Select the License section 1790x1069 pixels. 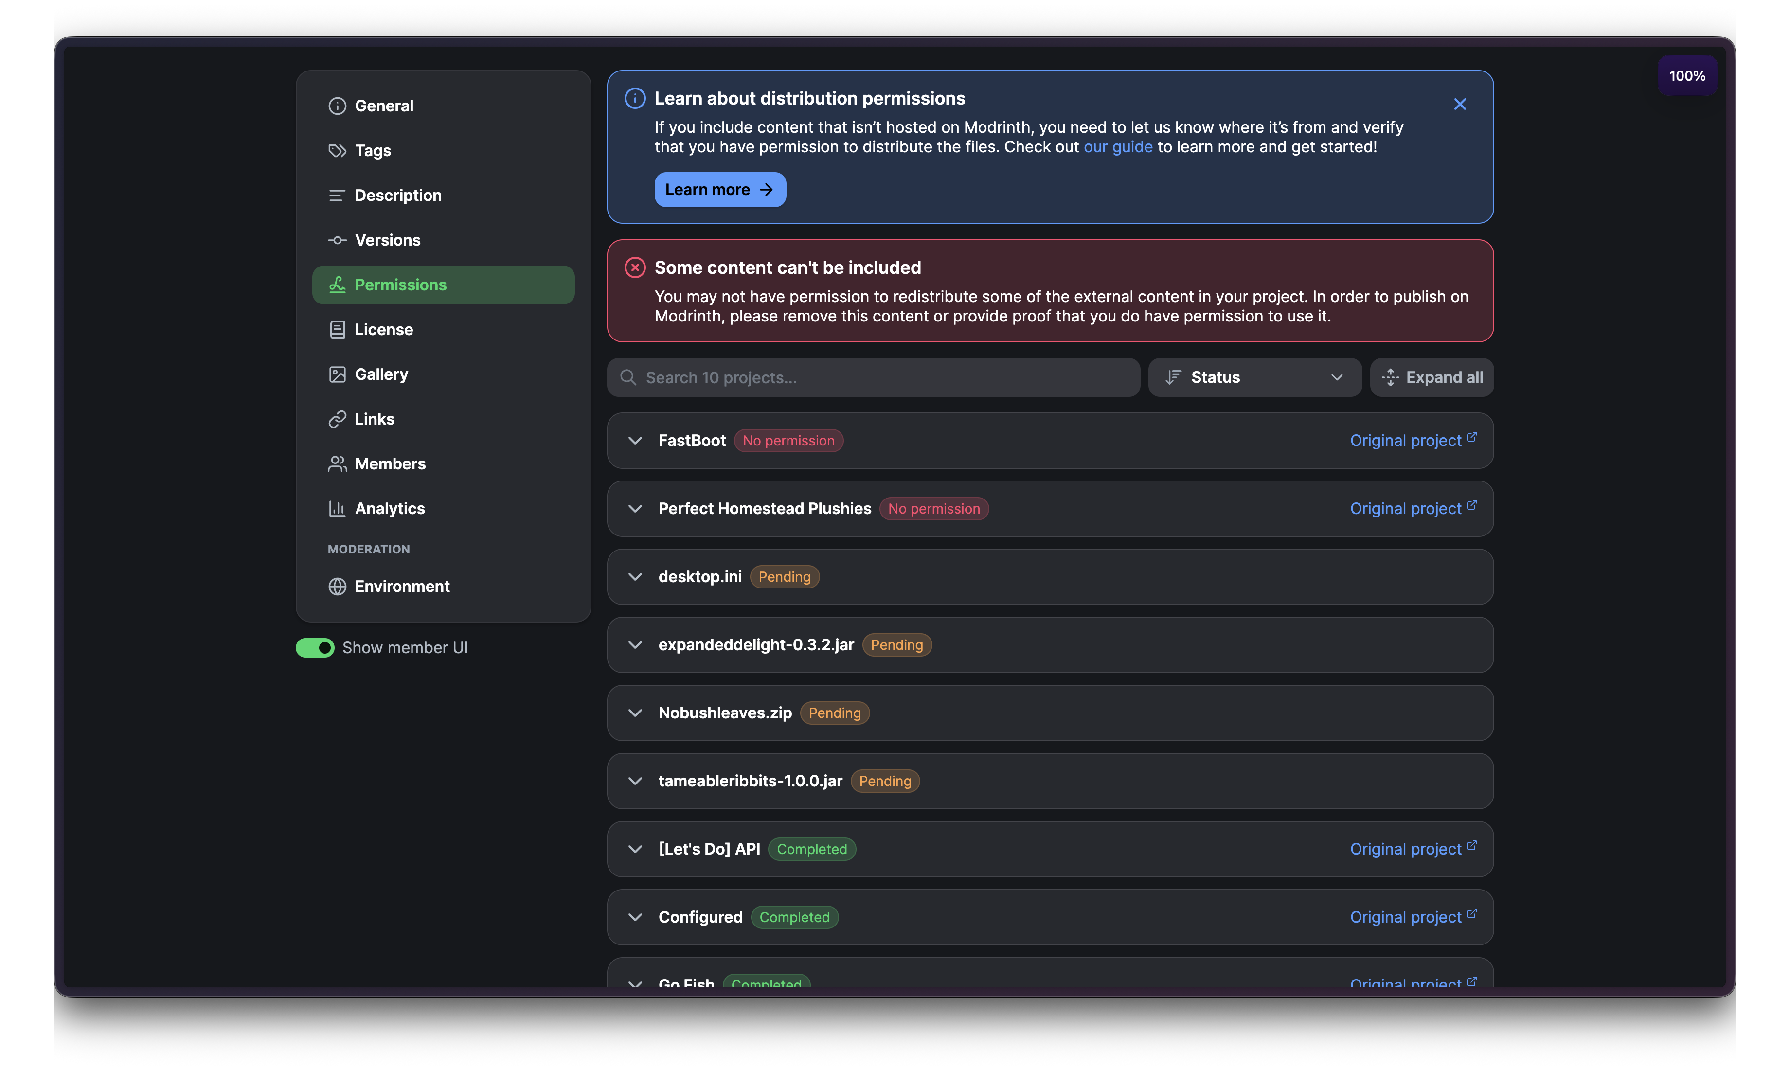click(x=443, y=329)
